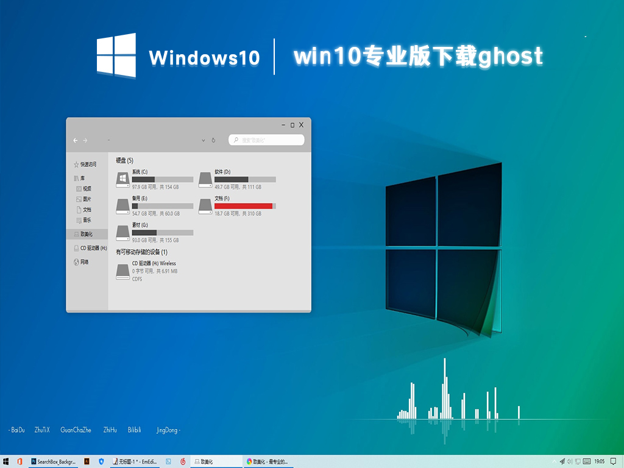Viewport: 624px width, 468px height.
Task: Click the search box in the explorer window
Action: click(x=266, y=140)
